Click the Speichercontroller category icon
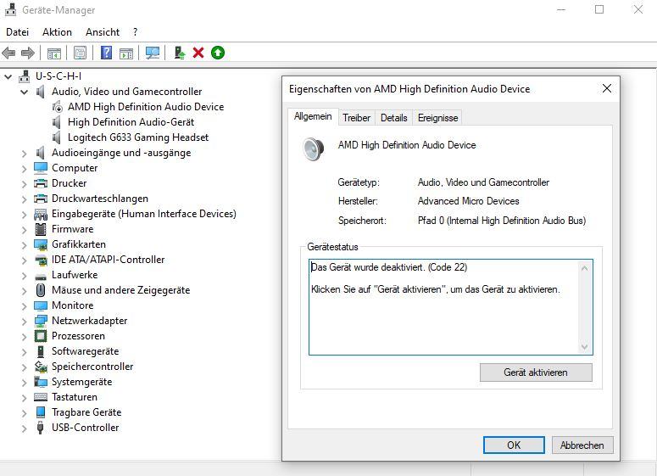 point(41,367)
